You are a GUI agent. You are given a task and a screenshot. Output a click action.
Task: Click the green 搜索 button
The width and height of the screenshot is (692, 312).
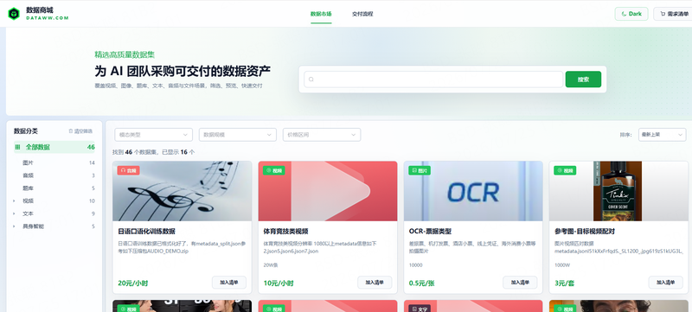click(583, 80)
